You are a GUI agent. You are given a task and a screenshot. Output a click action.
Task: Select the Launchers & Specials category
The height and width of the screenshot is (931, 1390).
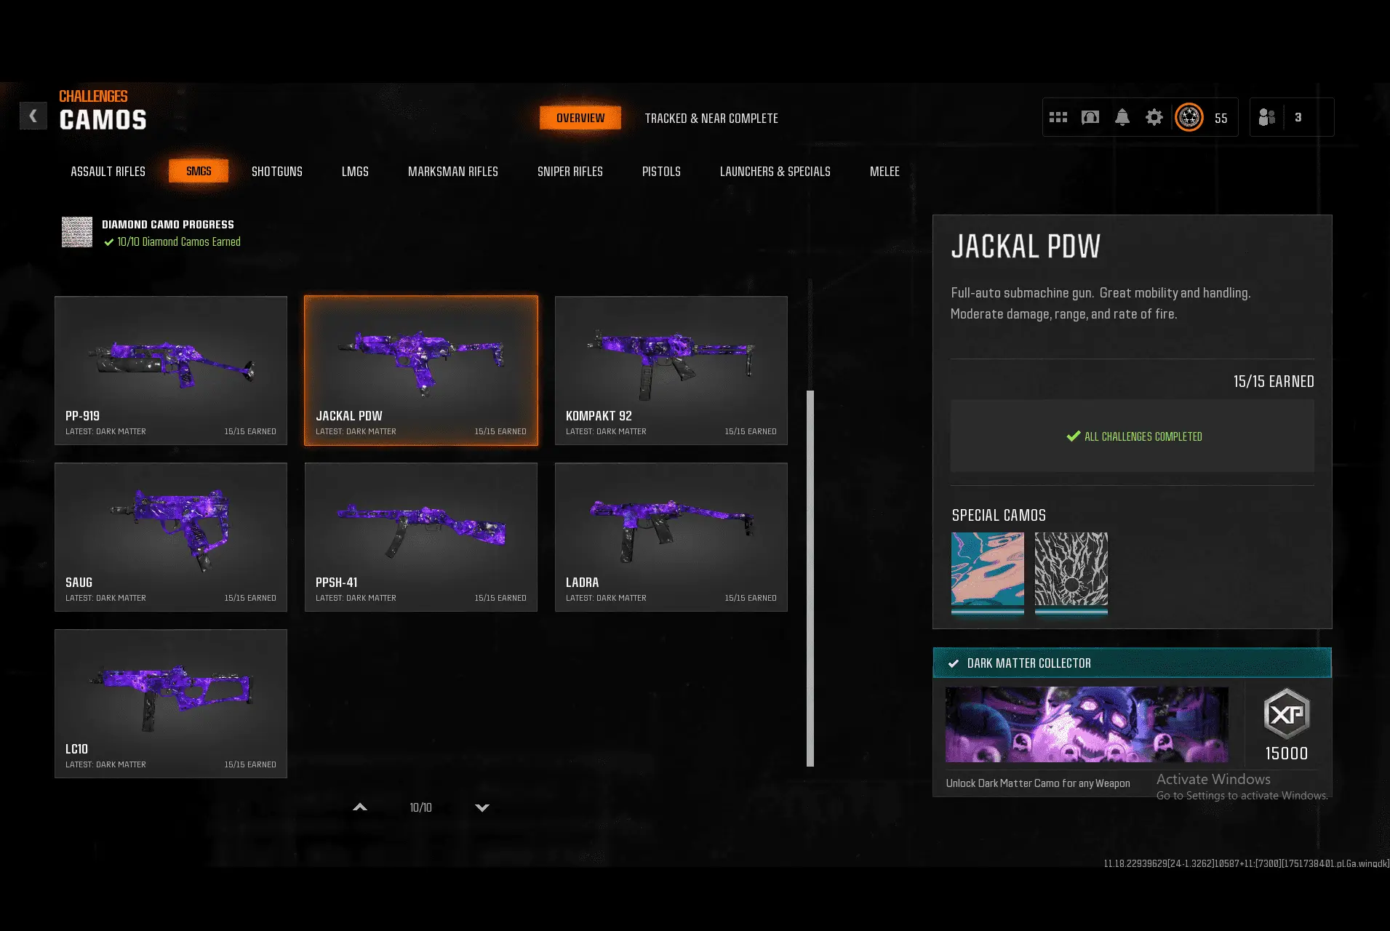(x=775, y=172)
